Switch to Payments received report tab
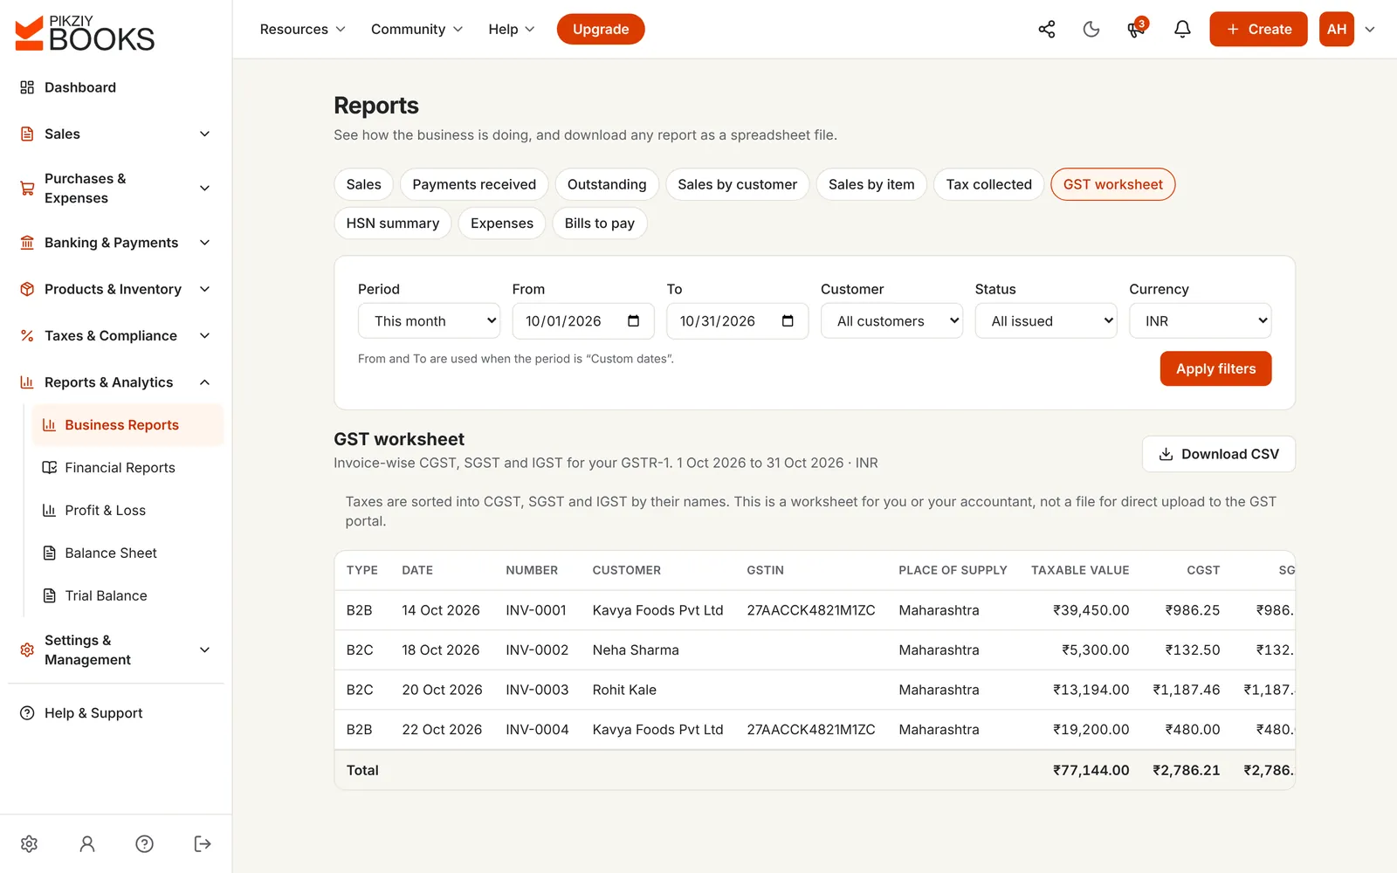The height and width of the screenshot is (873, 1397). (x=474, y=184)
